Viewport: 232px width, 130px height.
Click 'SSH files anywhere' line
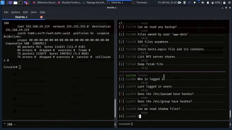pos(173,42)
